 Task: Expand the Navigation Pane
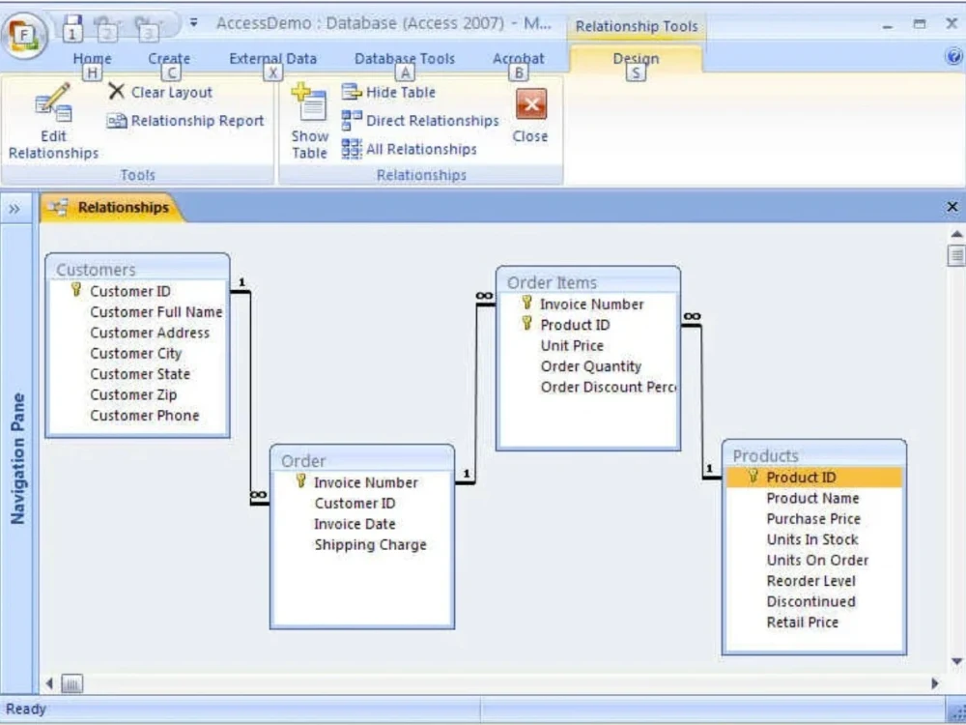pos(14,208)
